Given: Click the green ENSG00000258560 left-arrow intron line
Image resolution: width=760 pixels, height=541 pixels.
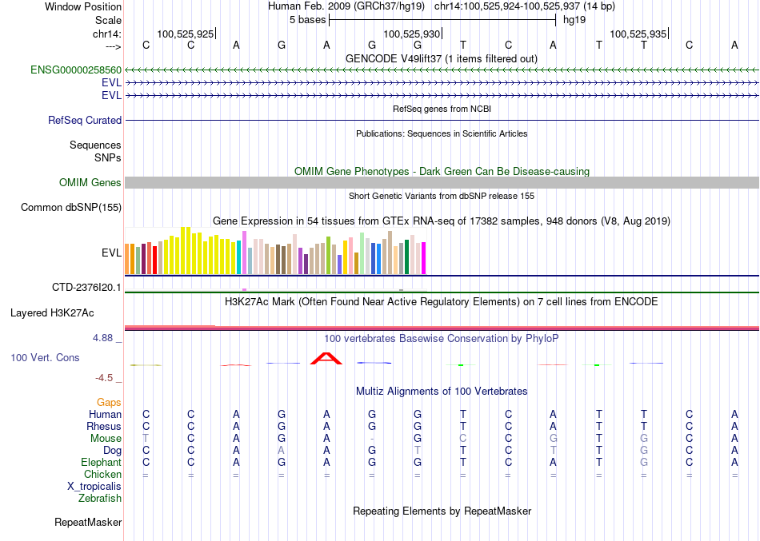Looking at the screenshot, I should [x=442, y=70].
